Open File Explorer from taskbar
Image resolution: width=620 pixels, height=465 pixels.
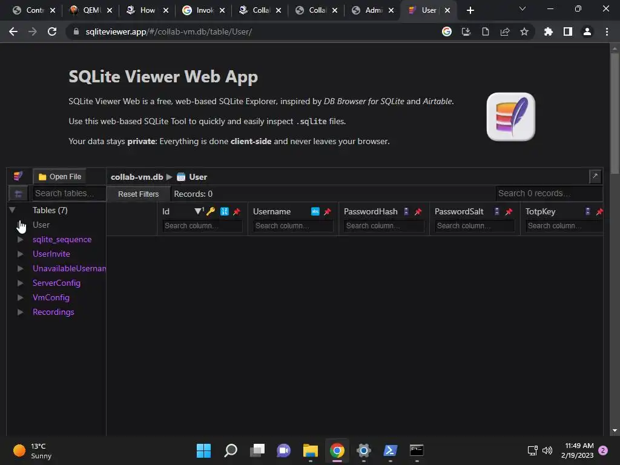(x=311, y=450)
